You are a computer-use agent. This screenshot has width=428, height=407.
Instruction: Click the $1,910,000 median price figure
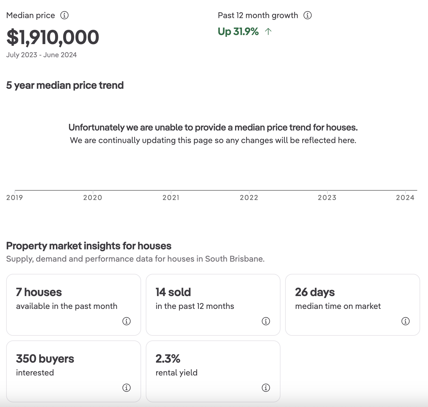[53, 37]
